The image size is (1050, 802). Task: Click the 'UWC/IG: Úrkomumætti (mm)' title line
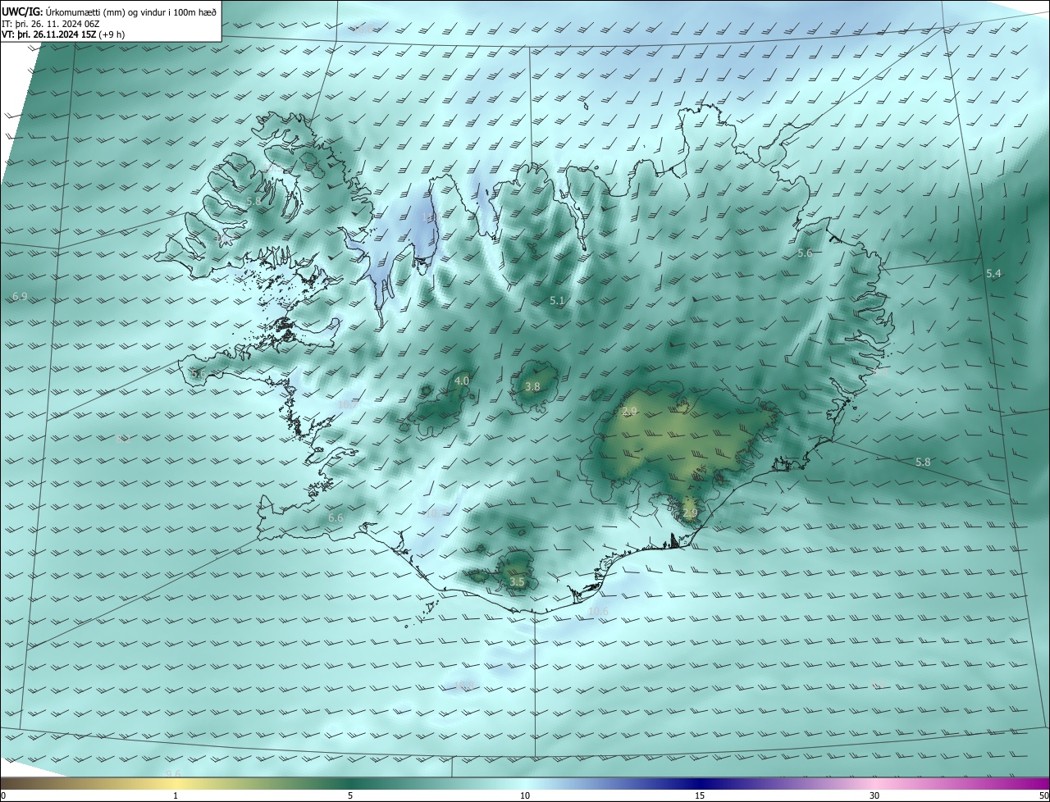coord(109,11)
